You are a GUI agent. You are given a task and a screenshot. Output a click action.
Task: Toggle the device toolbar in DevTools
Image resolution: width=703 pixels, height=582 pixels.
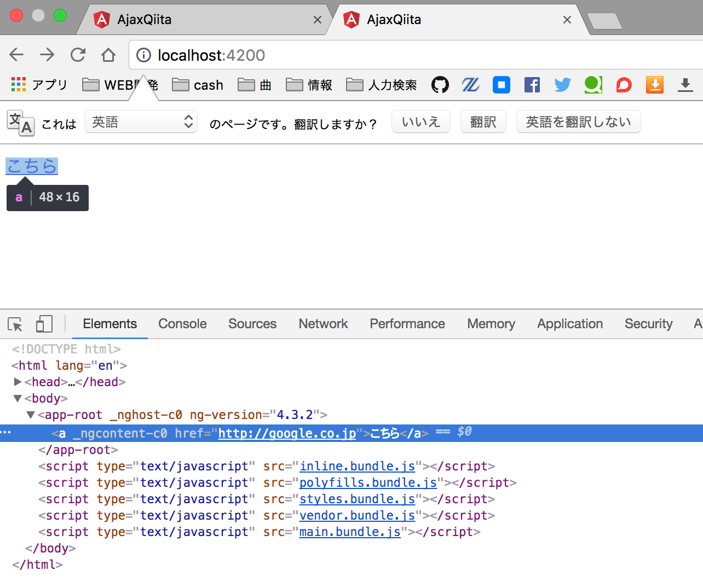click(44, 324)
